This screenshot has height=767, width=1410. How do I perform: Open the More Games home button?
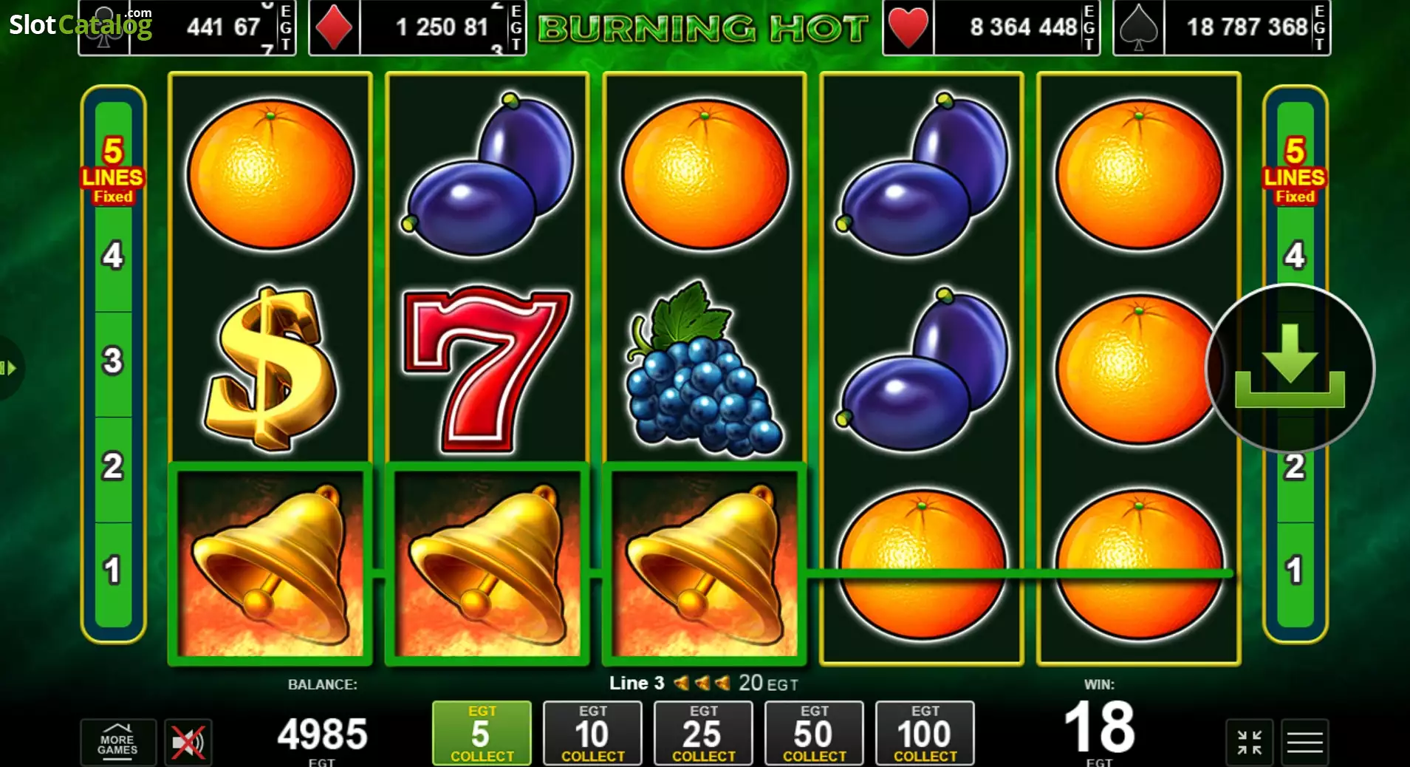pyautogui.click(x=117, y=742)
